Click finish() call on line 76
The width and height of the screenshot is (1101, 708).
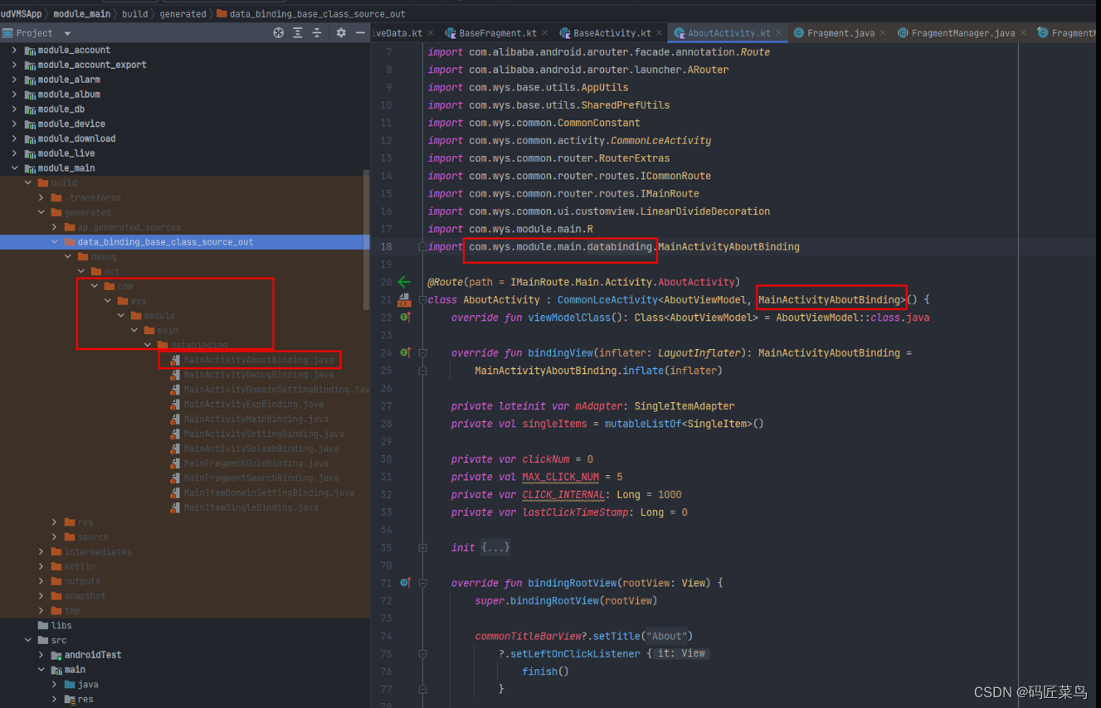545,672
